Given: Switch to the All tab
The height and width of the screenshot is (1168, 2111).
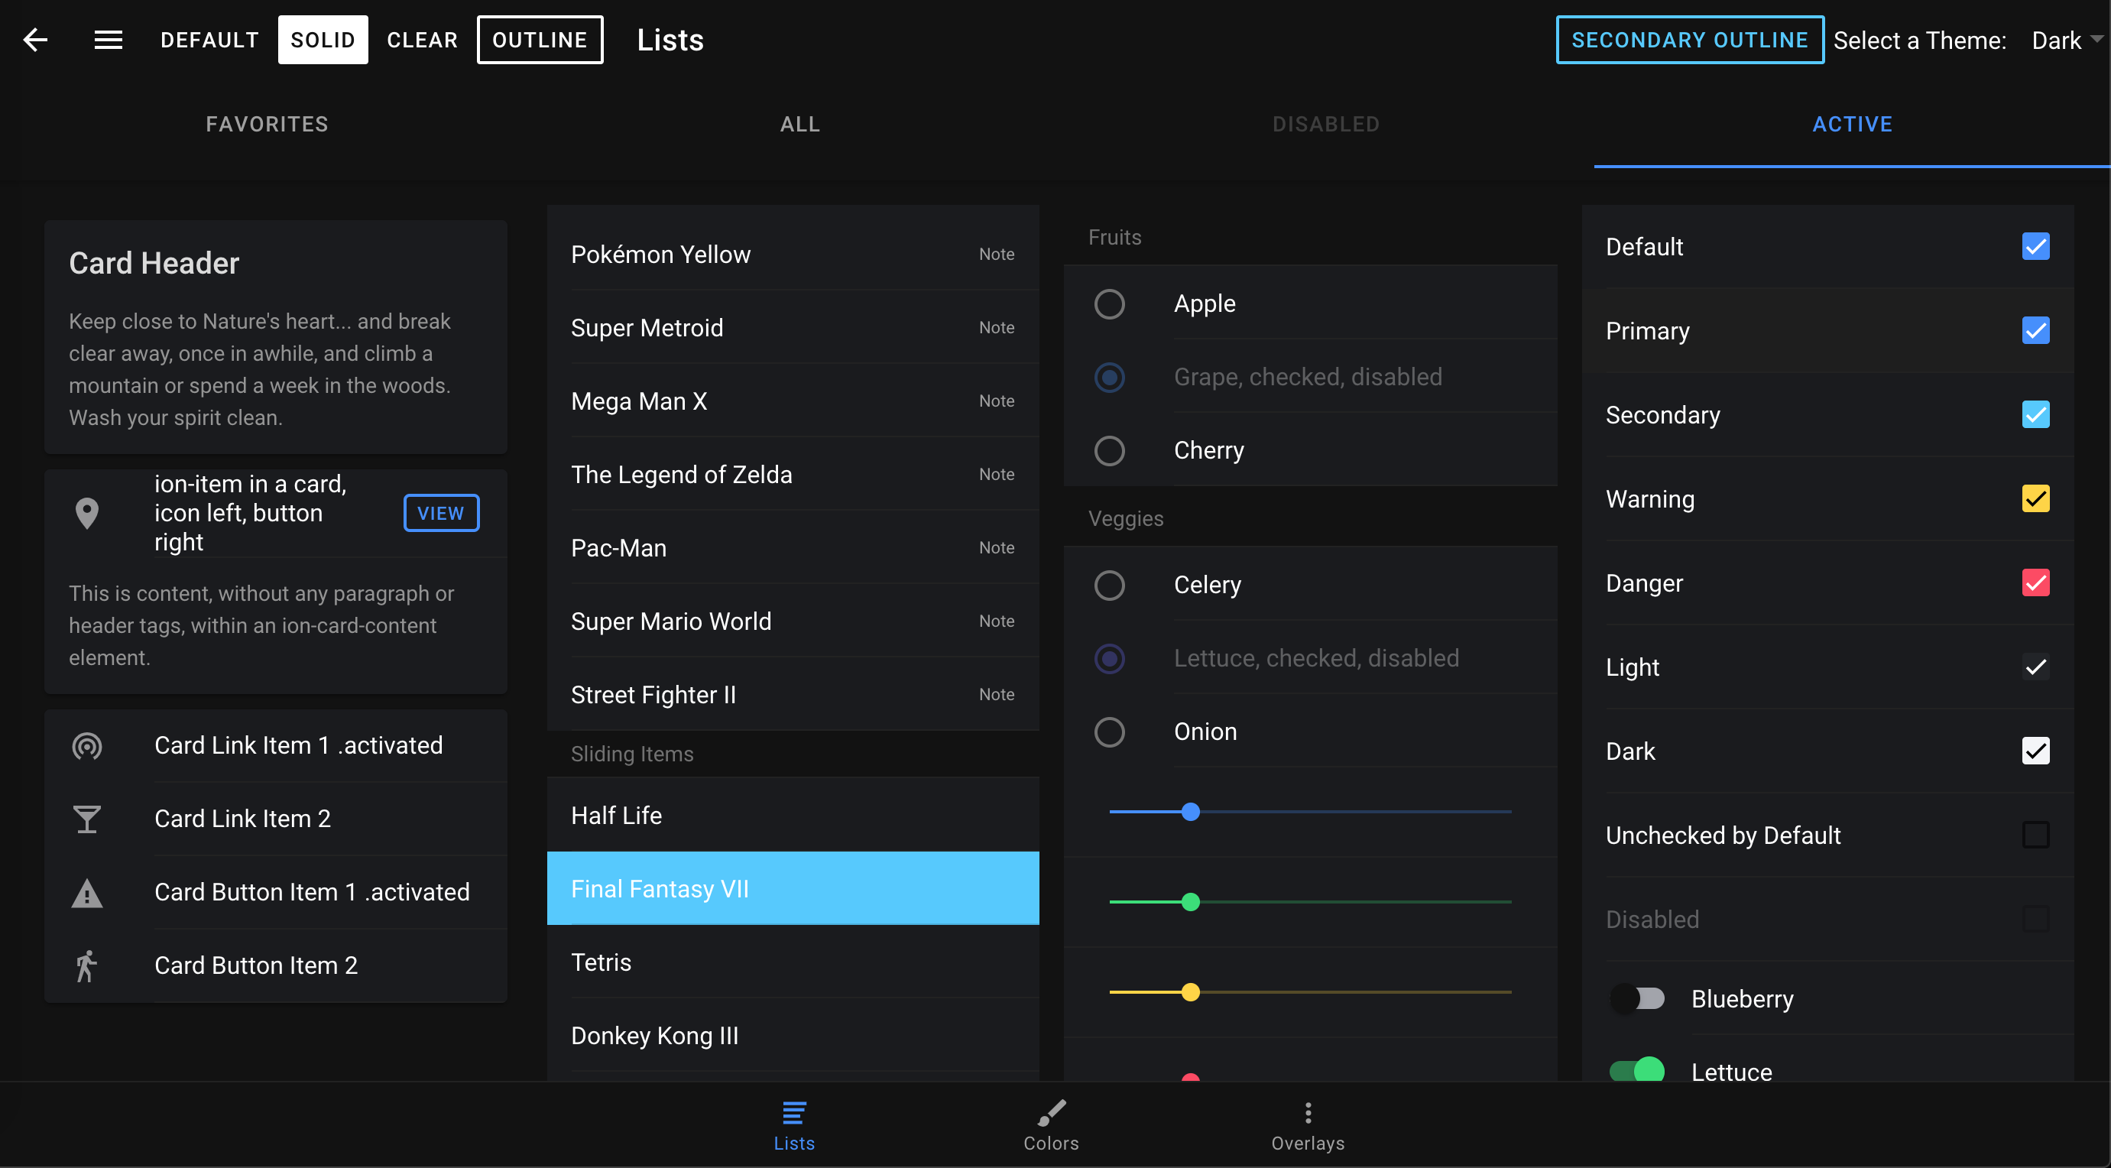Looking at the screenshot, I should [x=799, y=124].
